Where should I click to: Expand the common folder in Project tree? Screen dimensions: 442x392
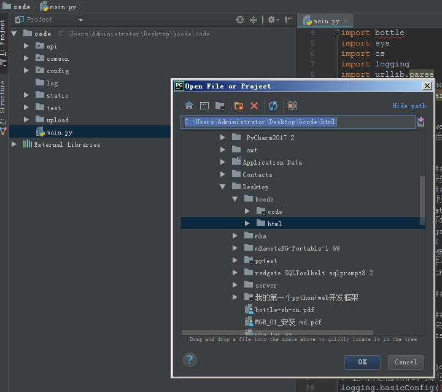pyautogui.click(x=26, y=58)
